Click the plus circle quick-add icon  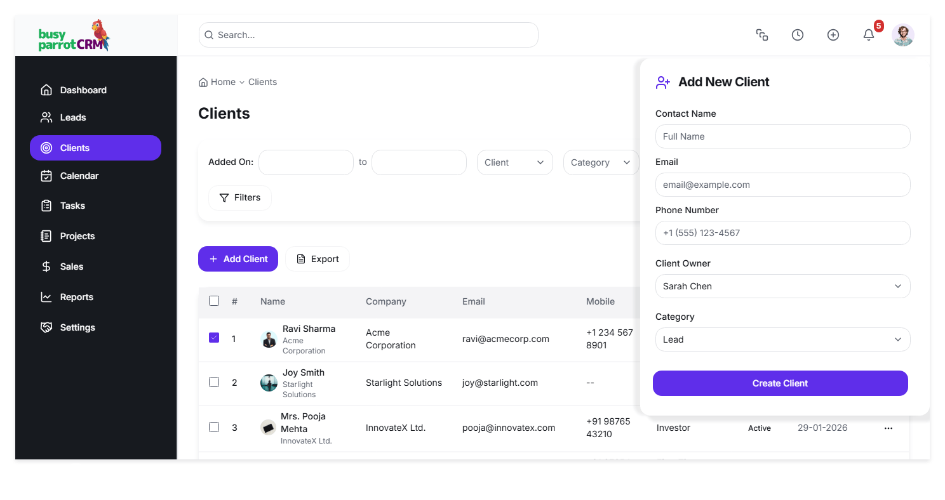(833, 36)
